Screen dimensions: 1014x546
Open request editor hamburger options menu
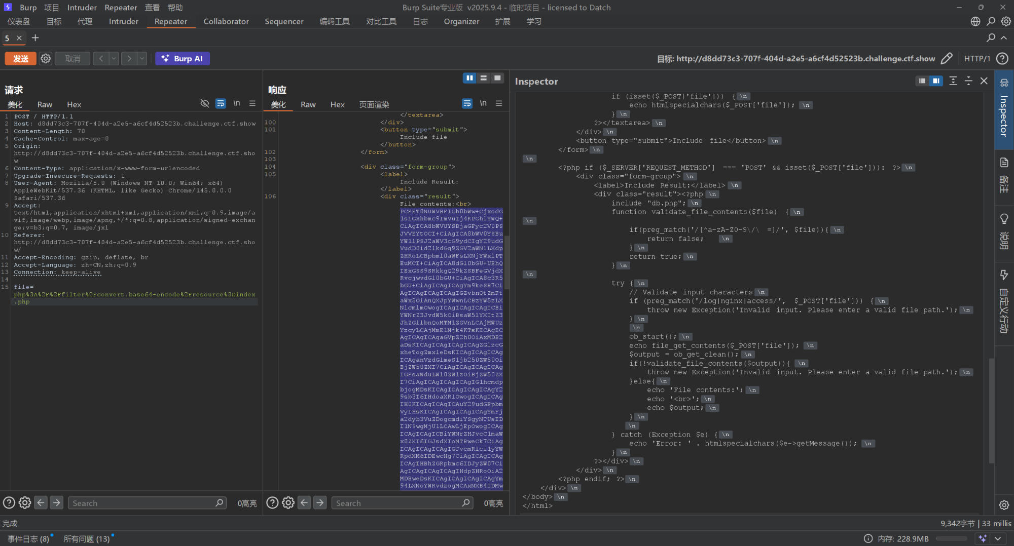[x=252, y=103]
